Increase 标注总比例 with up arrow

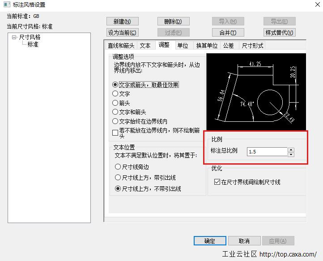[x=291, y=149]
